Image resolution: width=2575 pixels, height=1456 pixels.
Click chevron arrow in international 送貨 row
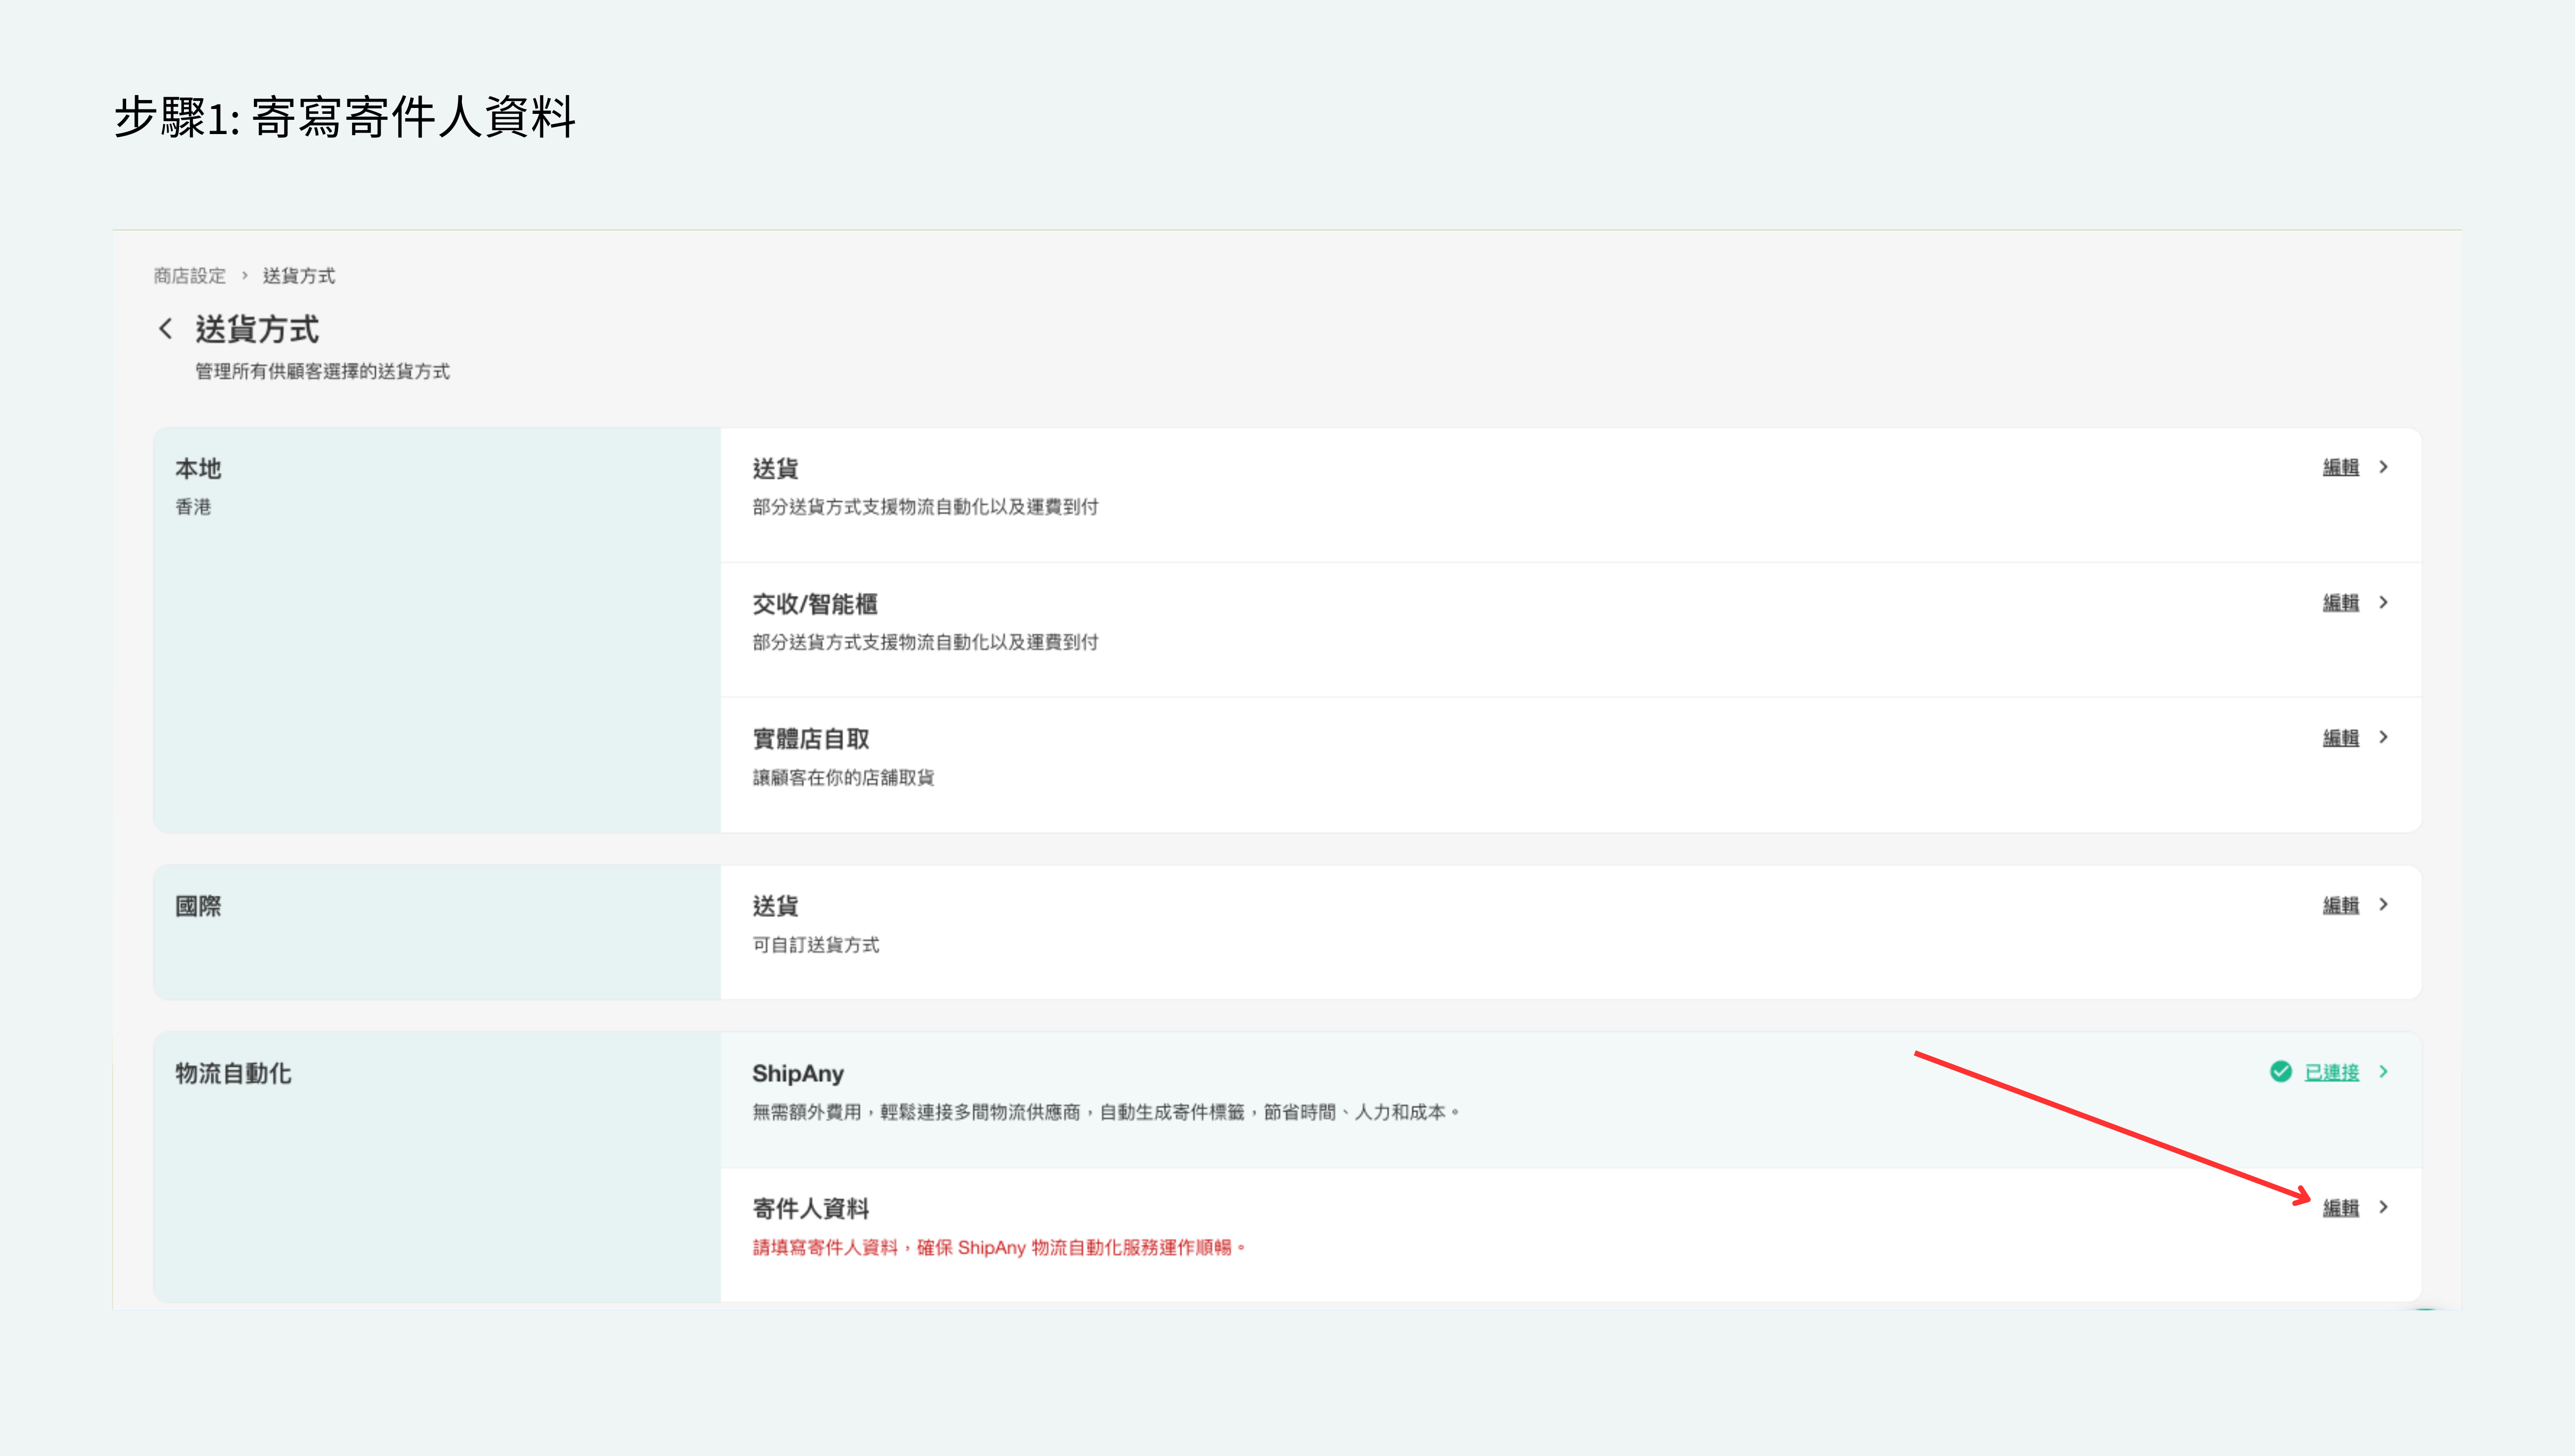(2384, 904)
